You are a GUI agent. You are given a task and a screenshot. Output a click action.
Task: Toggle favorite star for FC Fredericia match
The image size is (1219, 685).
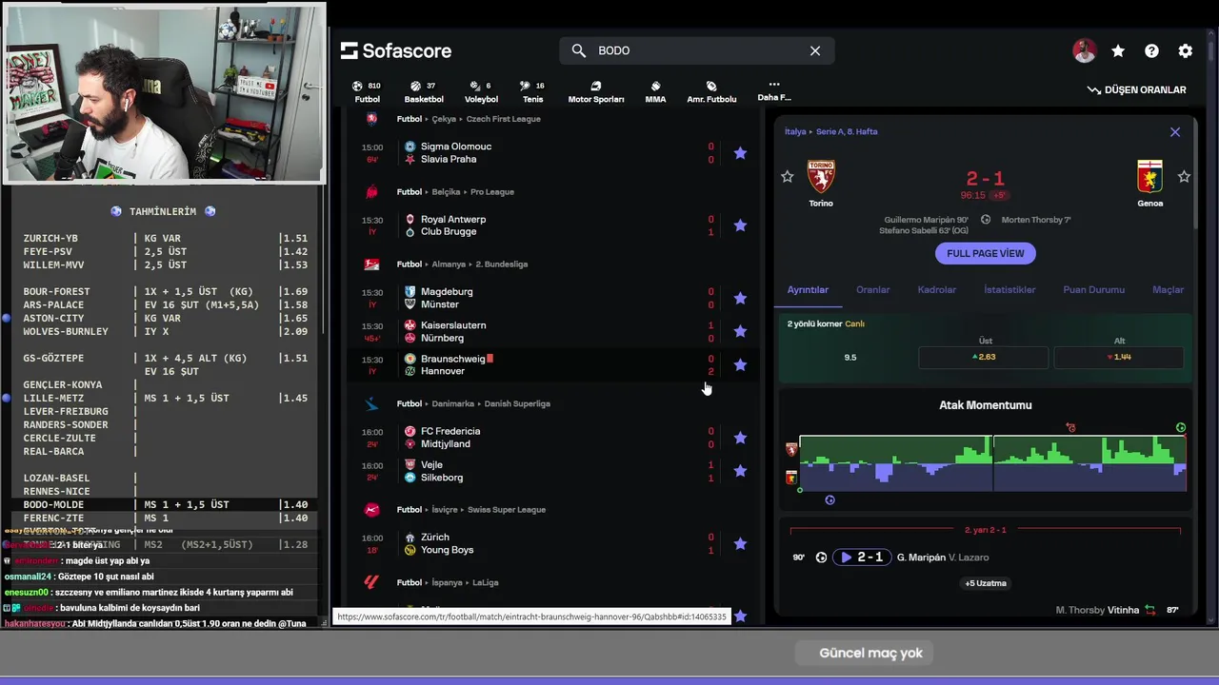(740, 438)
